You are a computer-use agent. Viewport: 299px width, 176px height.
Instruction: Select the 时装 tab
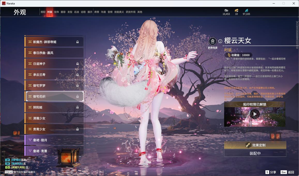50,12
